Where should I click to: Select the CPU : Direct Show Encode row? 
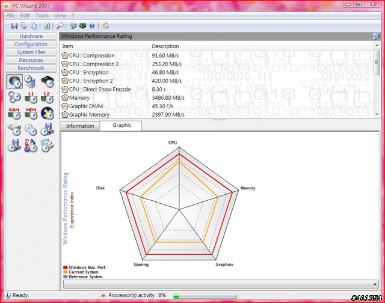217,90
